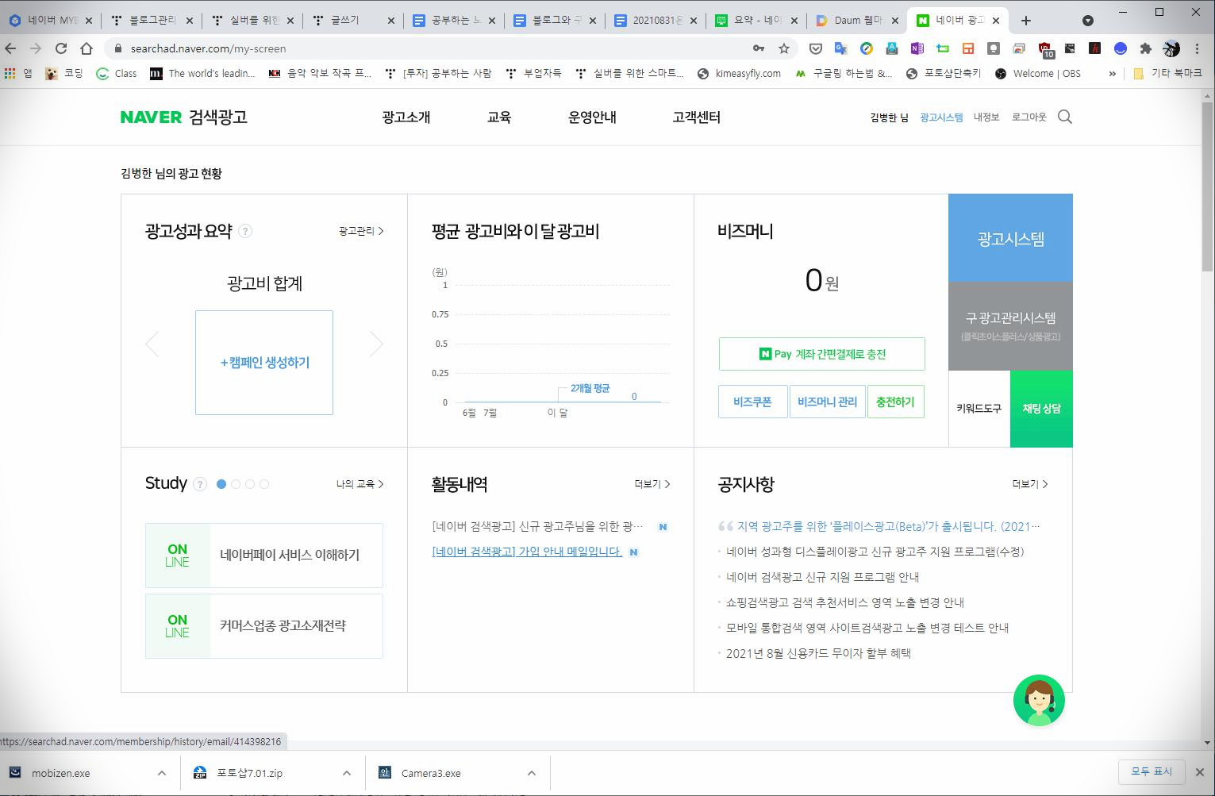Viewport: 1215px width, 796px height.
Task: Click the Pocket extension icon
Action: [815, 48]
